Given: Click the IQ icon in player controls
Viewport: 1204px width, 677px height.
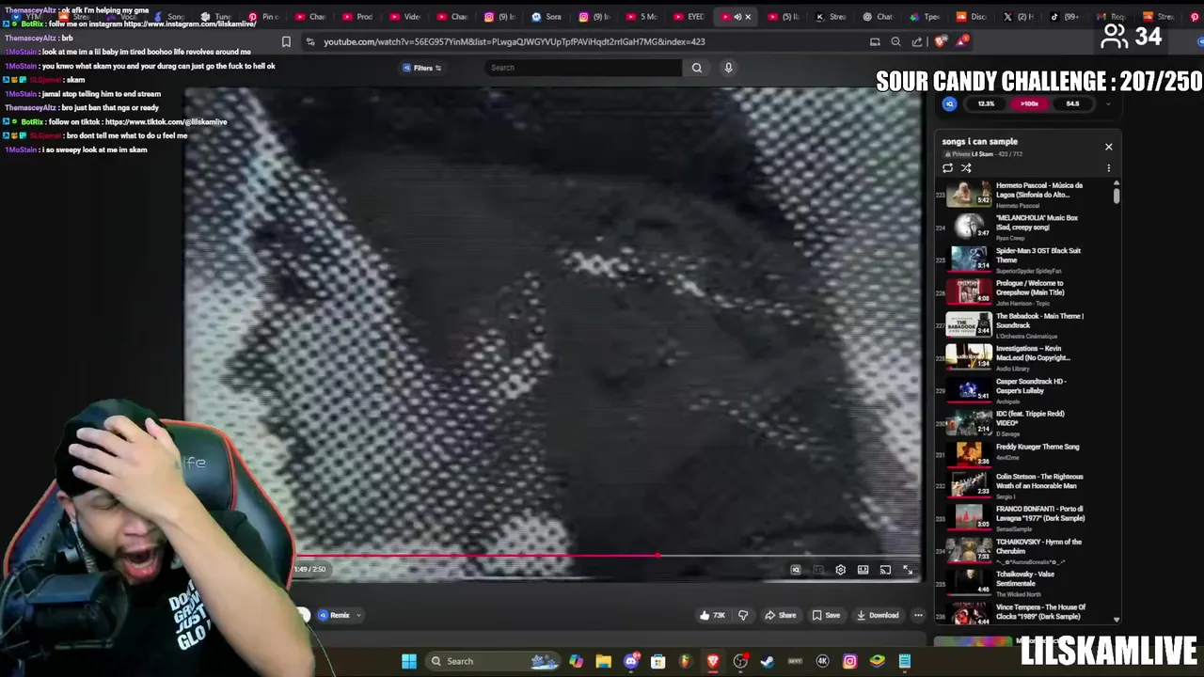Looking at the screenshot, I should [796, 570].
